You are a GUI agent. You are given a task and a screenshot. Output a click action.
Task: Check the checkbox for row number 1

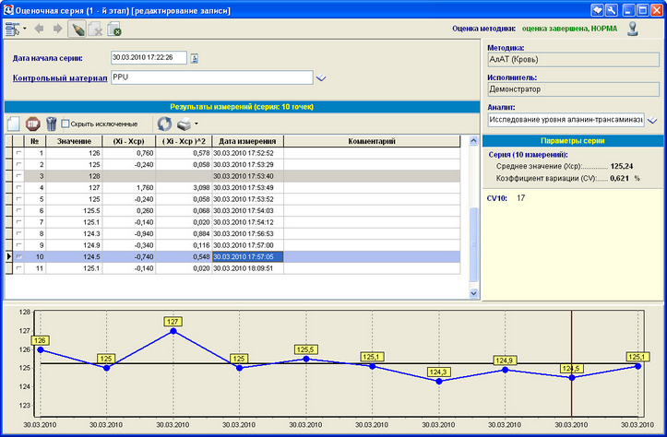coord(18,153)
